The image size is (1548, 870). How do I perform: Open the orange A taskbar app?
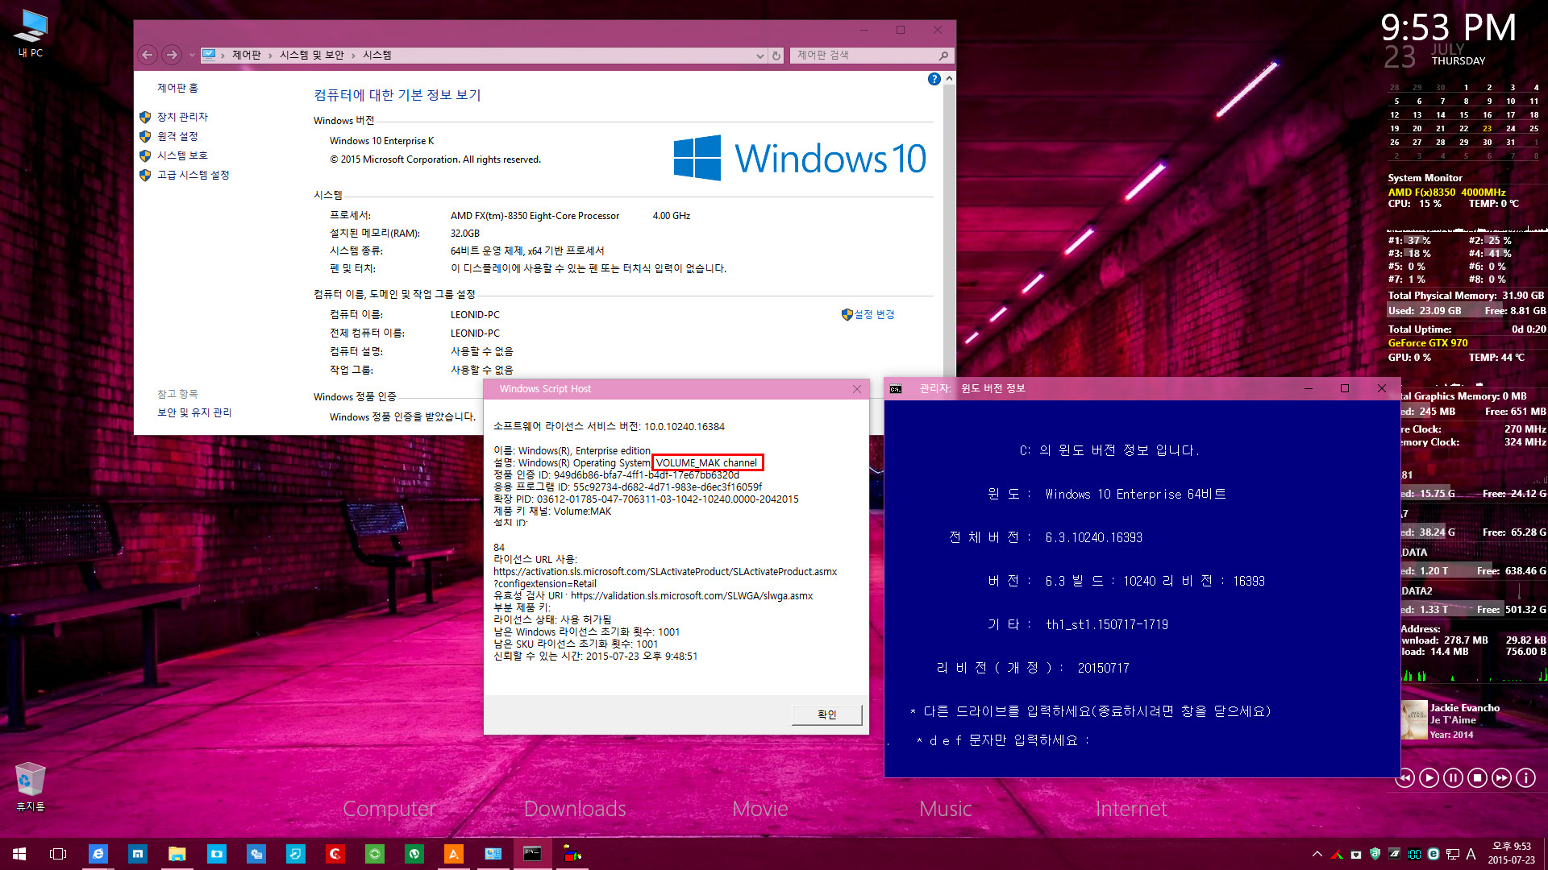click(x=453, y=854)
